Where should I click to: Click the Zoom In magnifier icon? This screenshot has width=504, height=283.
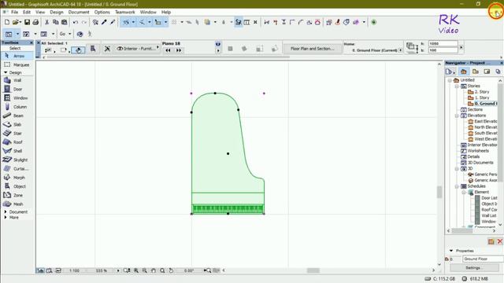(x=136, y=270)
